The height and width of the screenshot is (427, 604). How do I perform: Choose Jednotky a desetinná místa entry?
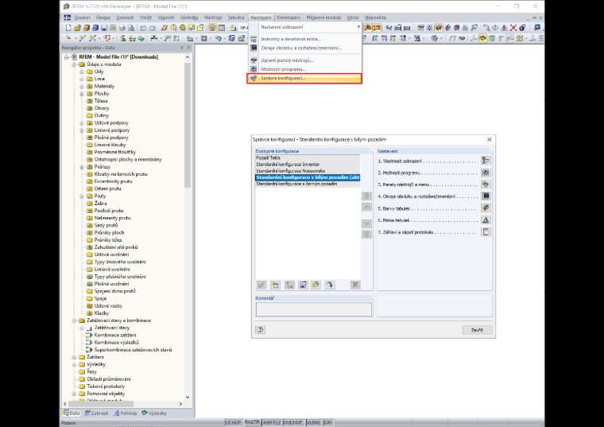pos(304,39)
